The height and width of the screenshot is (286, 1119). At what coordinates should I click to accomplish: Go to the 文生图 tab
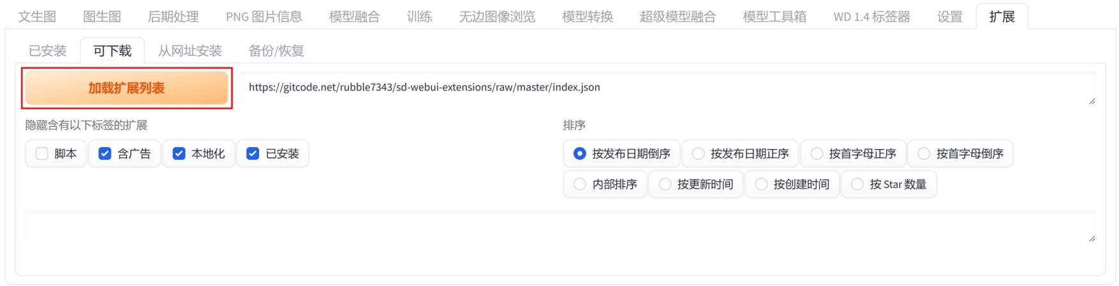pyautogui.click(x=37, y=17)
